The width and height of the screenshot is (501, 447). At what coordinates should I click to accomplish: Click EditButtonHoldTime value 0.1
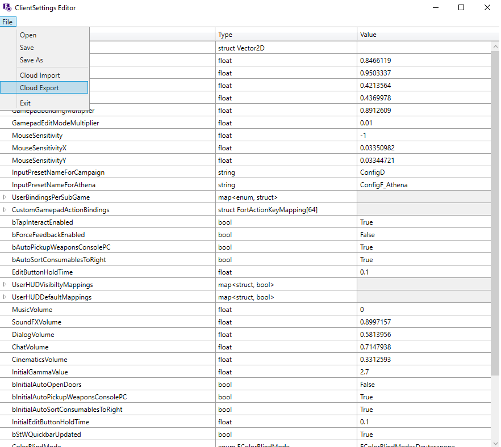[424, 272]
